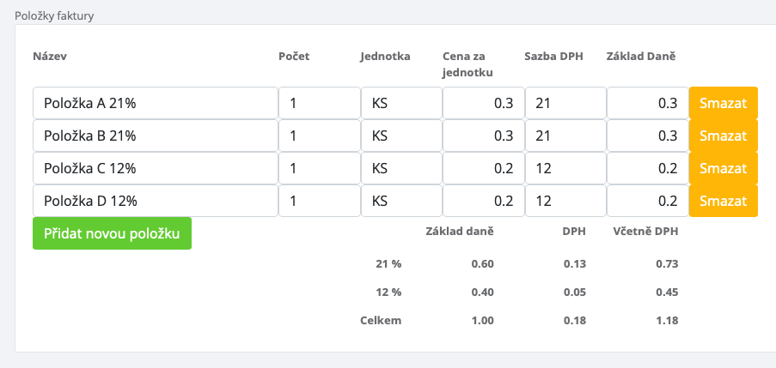Select the Základ Daně field for Položka A
The width and height of the screenshot is (776, 368).
click(647, 103)
